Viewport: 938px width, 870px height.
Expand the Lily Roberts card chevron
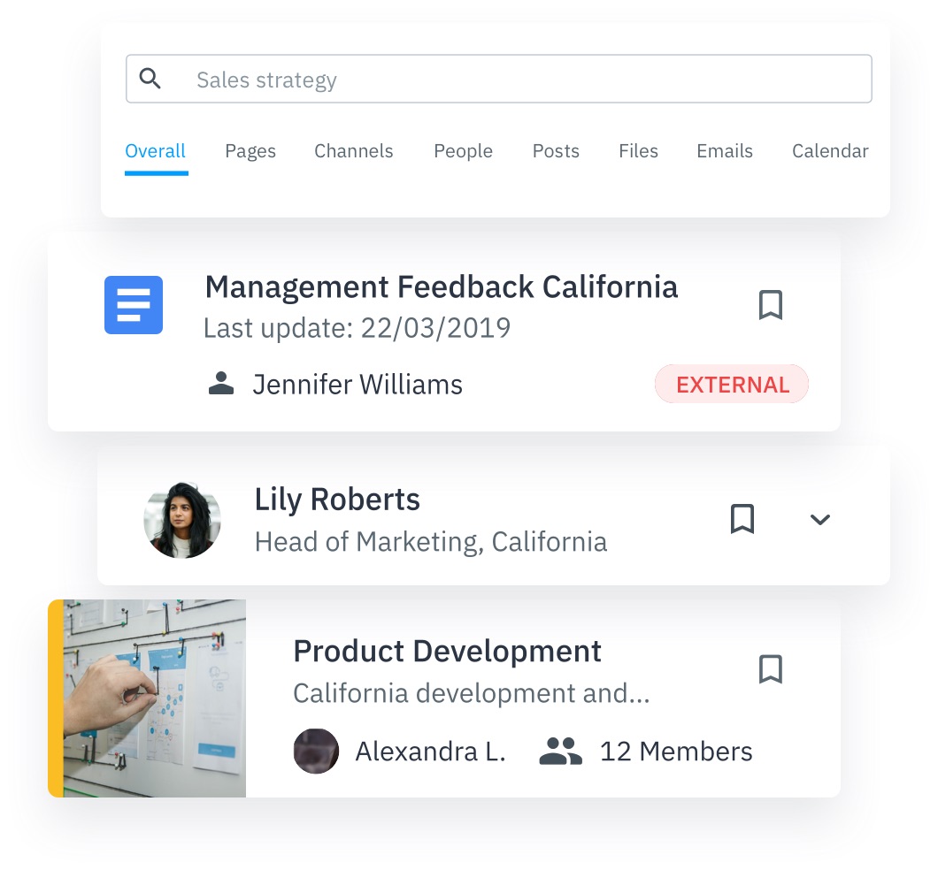coord(820,520)
